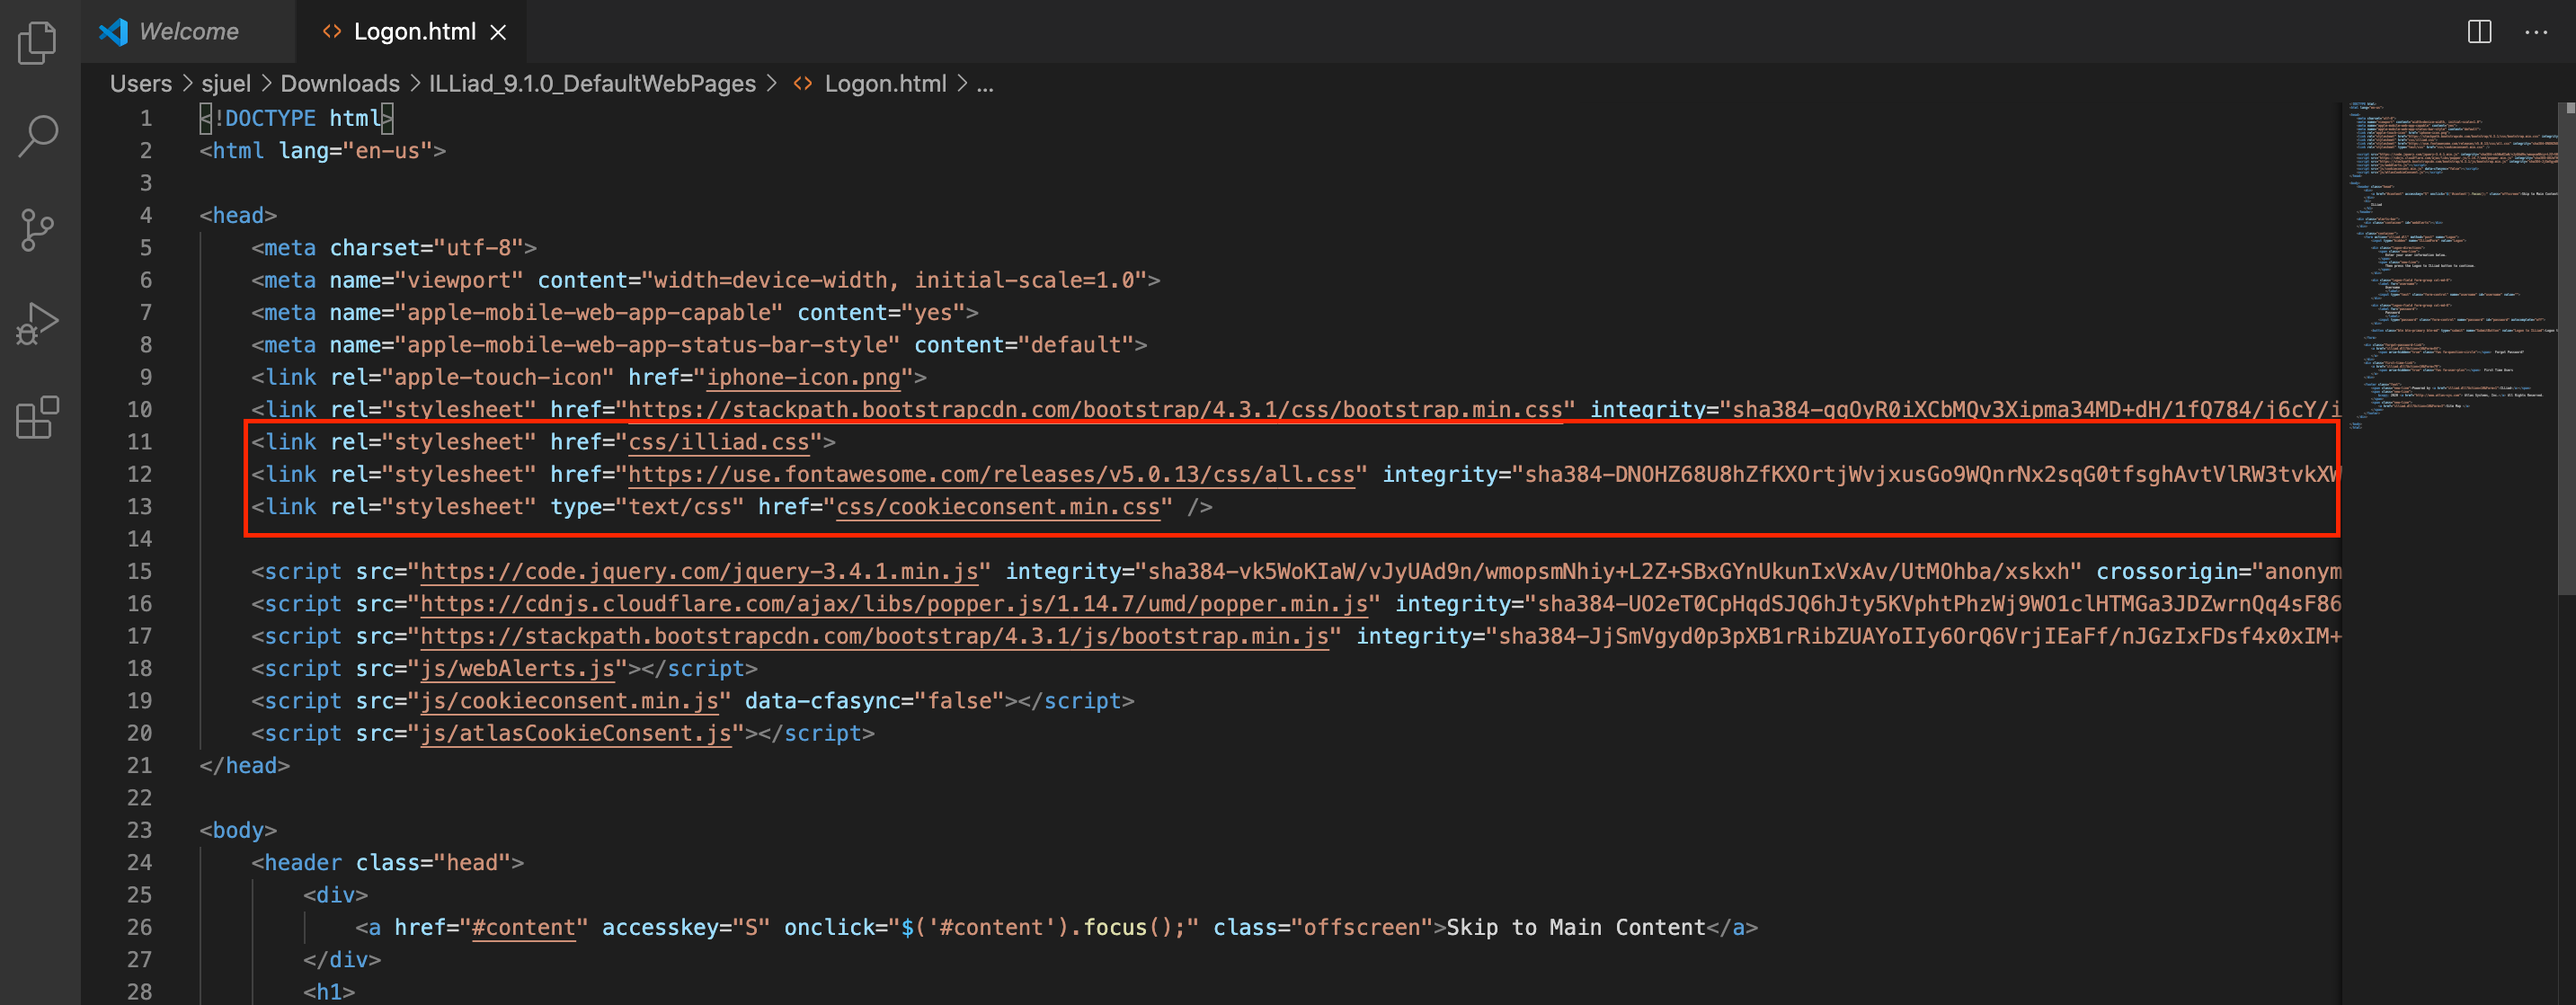Image resolution: width=2576 pixels, height=1005 pixels.
Task: Open the ellipsis breadcrumb after Logon.html
Action: [x=986, y=86]
